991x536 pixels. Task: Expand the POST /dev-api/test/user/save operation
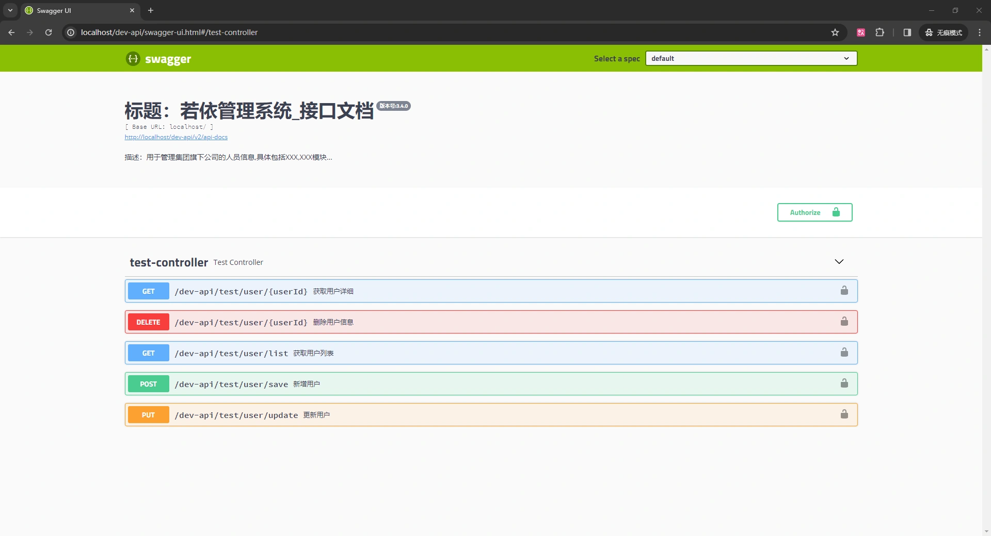tap(231, 384)
